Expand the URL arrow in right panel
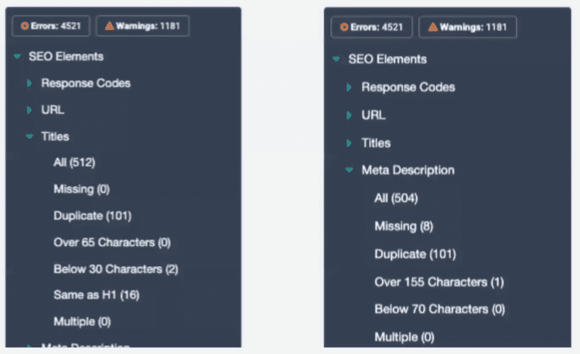 click(349, 115)
